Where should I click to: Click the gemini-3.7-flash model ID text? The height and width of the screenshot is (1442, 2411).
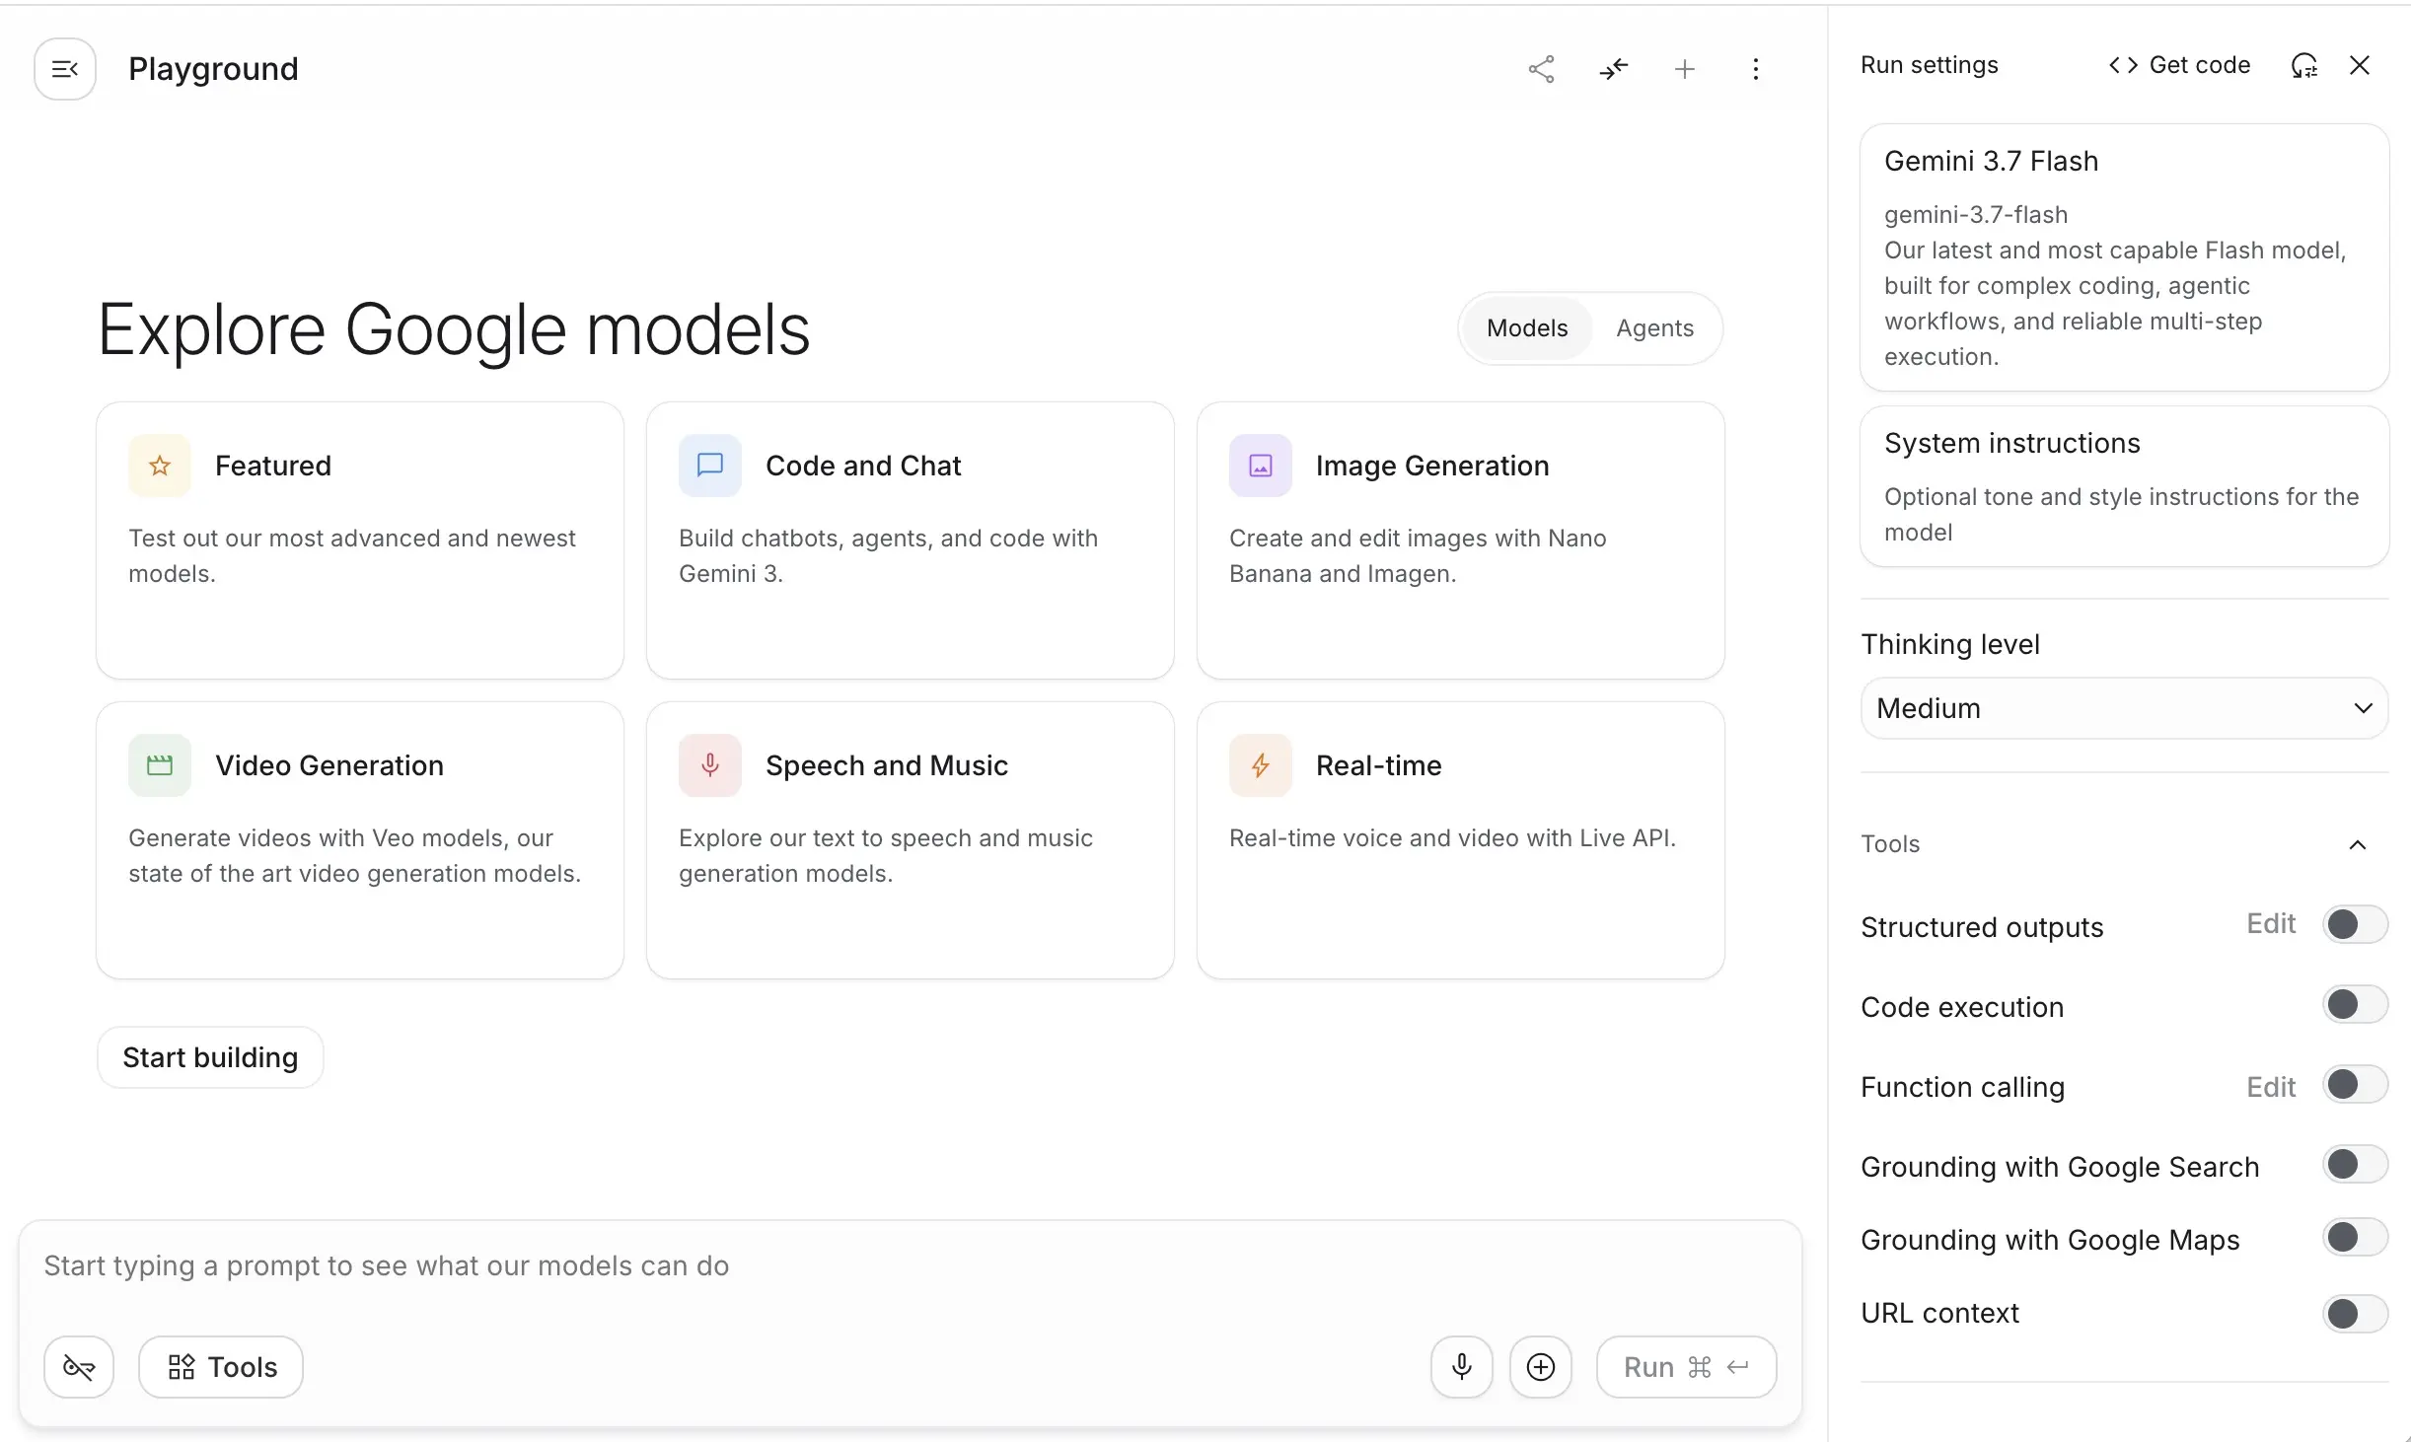click(1976, 215)
